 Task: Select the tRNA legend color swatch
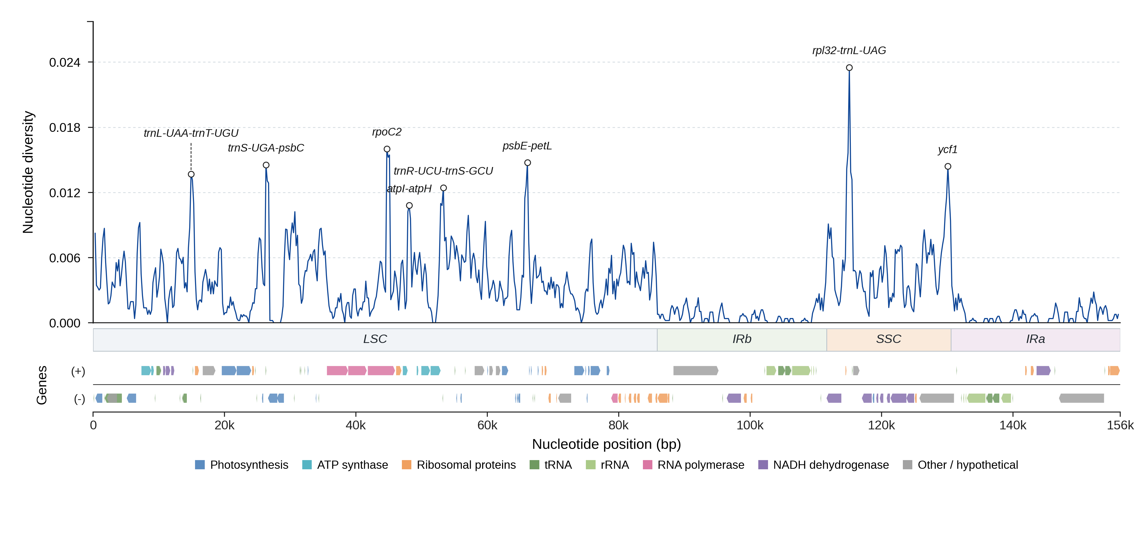[534, 465]
